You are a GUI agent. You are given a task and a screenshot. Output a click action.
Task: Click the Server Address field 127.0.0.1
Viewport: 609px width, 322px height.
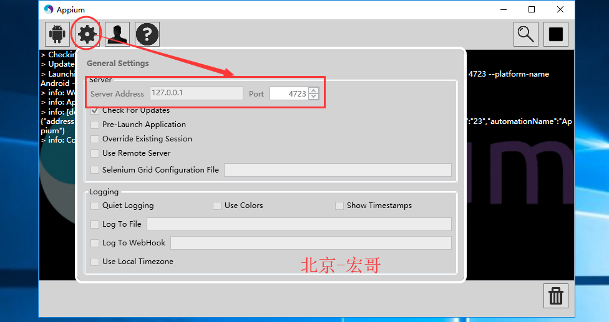[197, 93]
